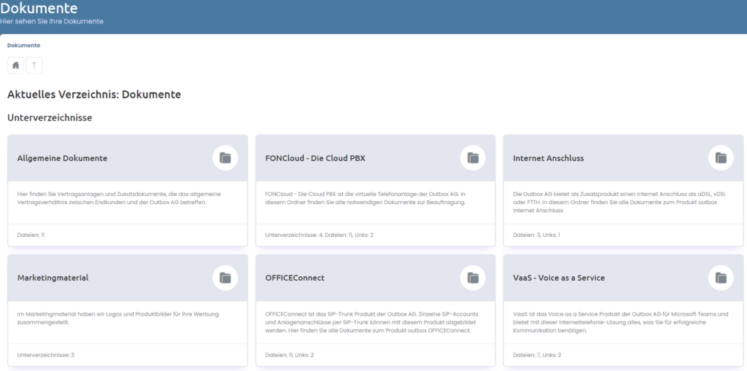Click 'Unterverzeichnisse: 4, Dateien: 11, Links: 2' text
The image size is (747, 371).
(320, 235)
